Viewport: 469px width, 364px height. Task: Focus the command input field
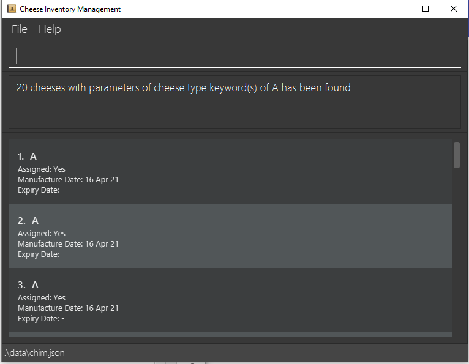click(234, 56)
